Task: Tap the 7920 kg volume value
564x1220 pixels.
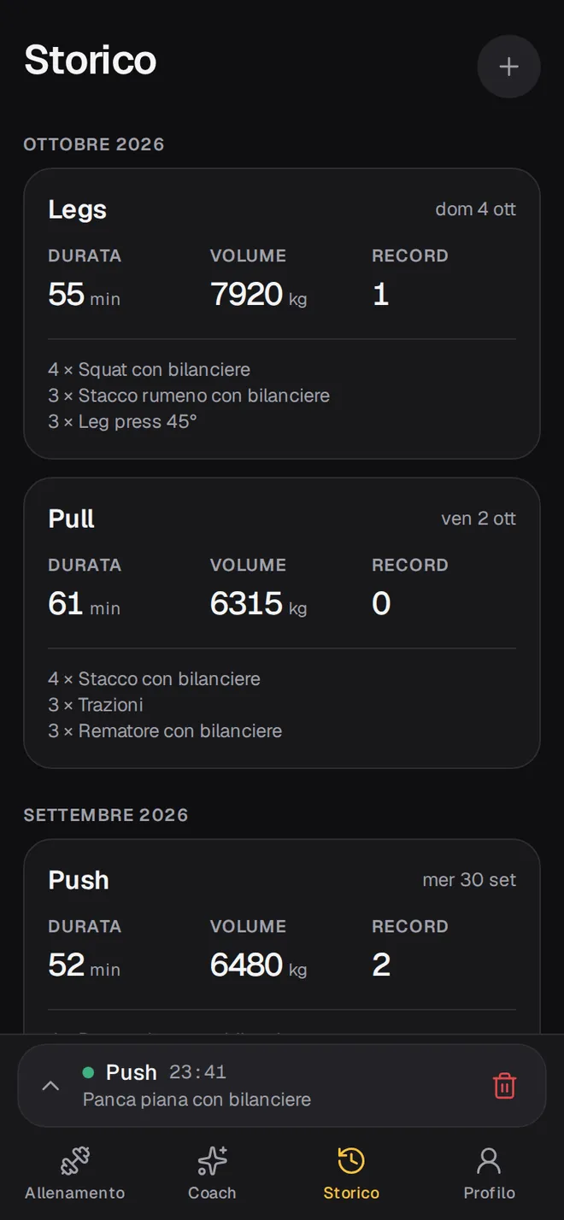Action: point(258,295)
